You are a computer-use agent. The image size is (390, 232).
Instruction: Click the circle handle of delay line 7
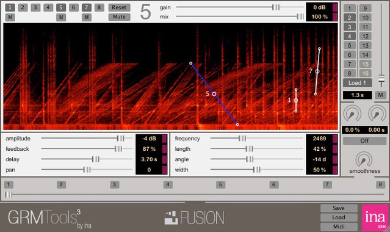[x=317, y=71]
